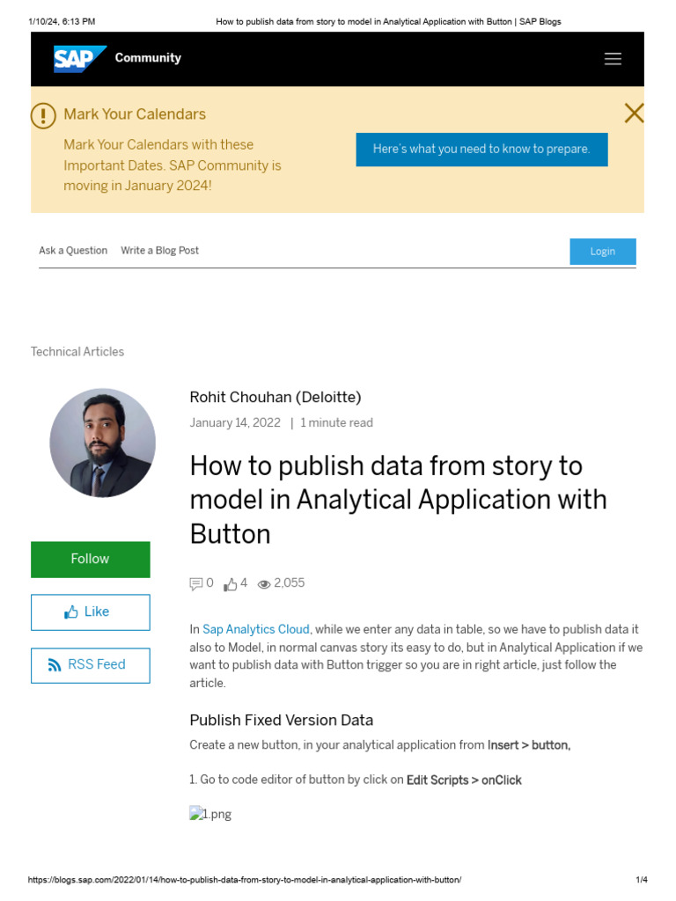Click the SAP logo

[x=79, y=58]
